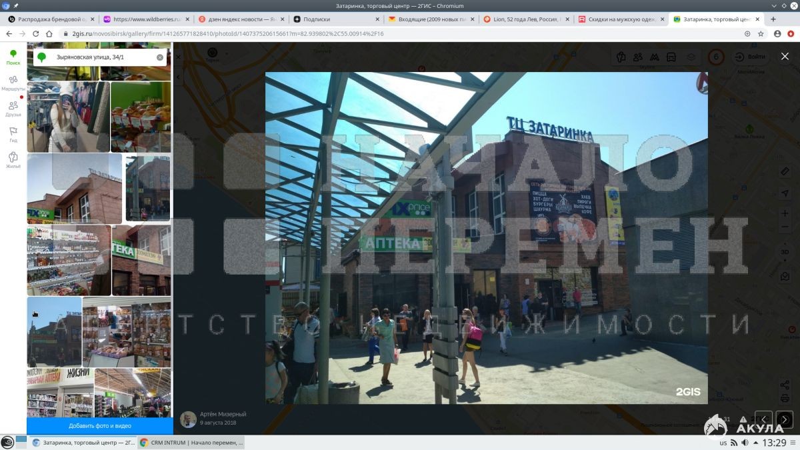Click the print map icon
This screenshot has height=450, width=800.
[x=785, y=399]
